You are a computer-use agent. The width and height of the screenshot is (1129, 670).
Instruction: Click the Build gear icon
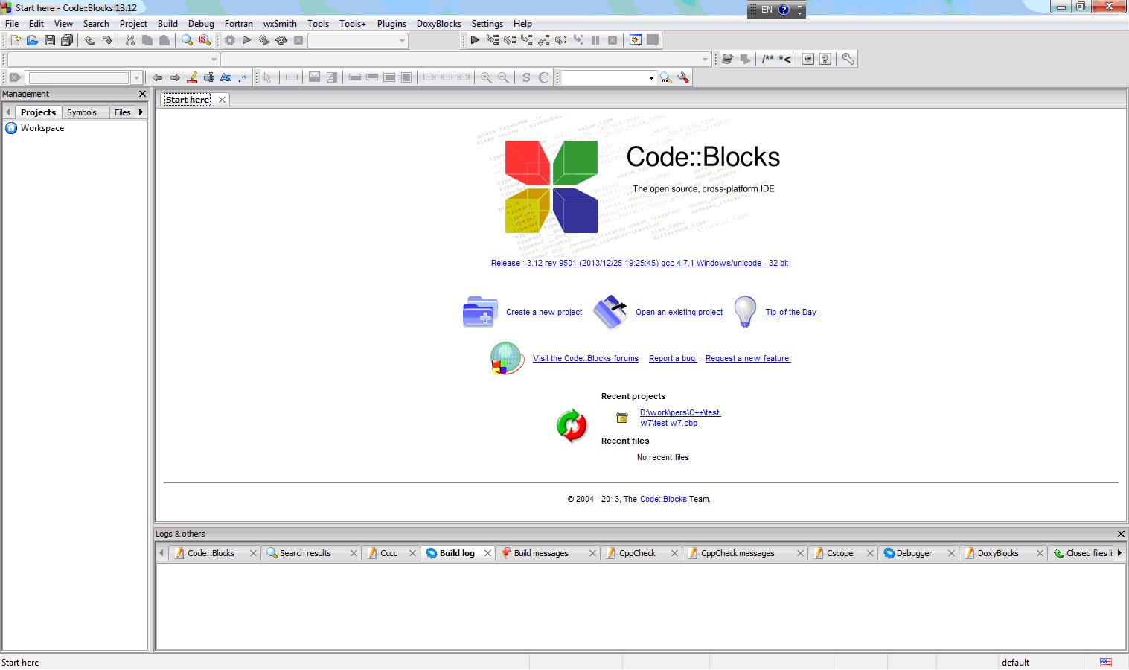click(x=230, y=40)
